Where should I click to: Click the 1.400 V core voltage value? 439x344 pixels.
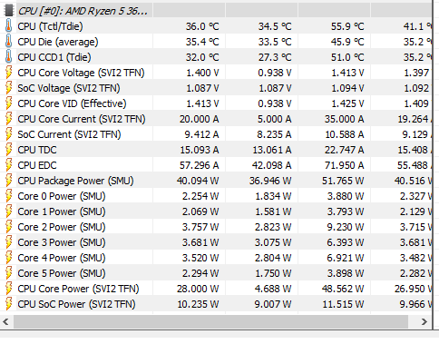(202, 73)
